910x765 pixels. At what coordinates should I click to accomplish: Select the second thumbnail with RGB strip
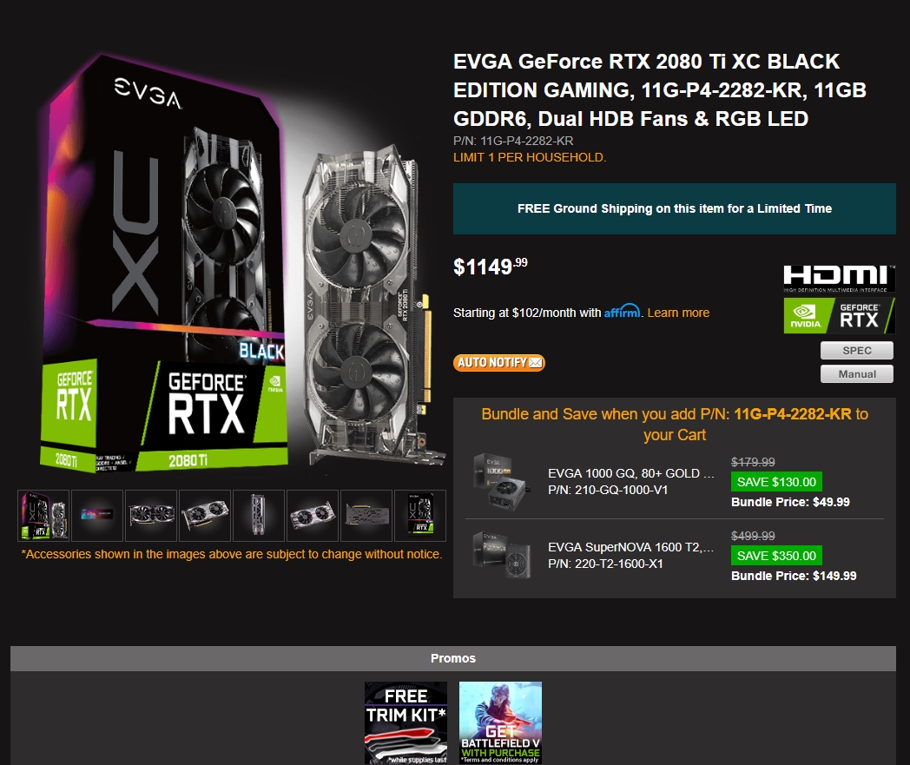point(97,516)
